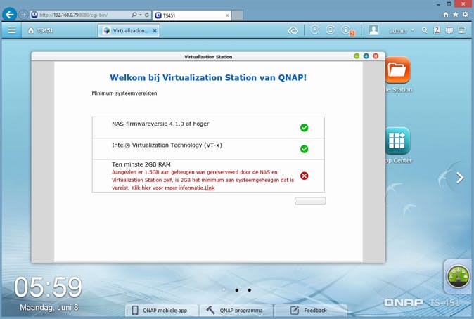474x319 pixels.
Task: Click the green check for VT-x
Action: pyautogui.click(x=304, y=149)
